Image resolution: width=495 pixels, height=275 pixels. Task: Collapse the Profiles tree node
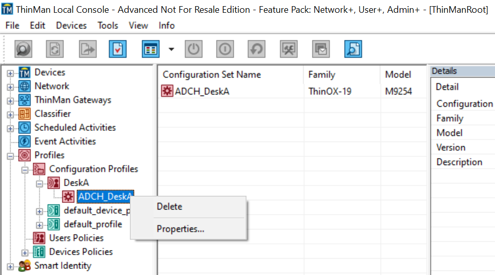tap(10, 156)
